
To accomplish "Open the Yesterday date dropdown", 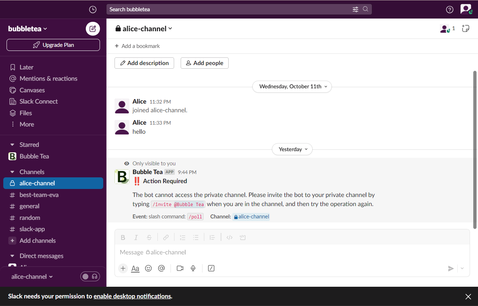I will [x=292, y=149].
